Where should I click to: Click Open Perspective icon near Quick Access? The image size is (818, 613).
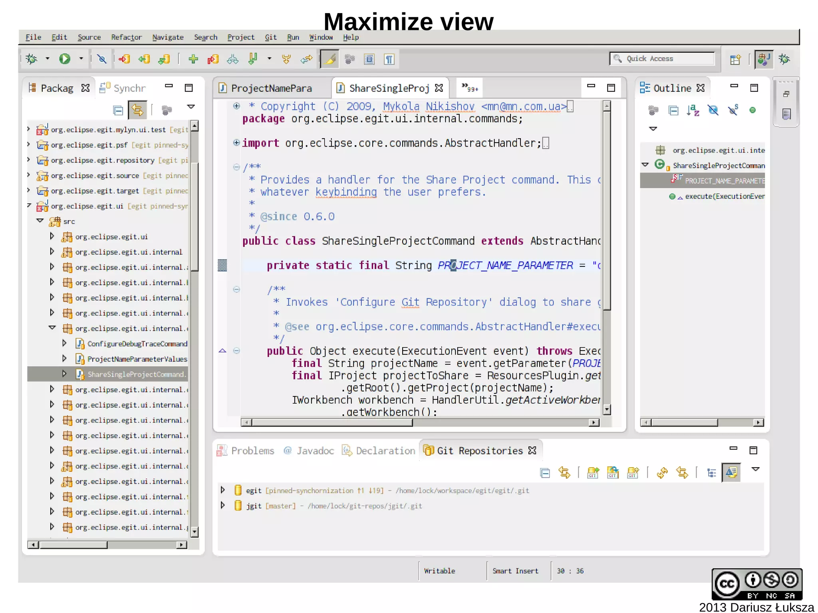click(735, 60)
